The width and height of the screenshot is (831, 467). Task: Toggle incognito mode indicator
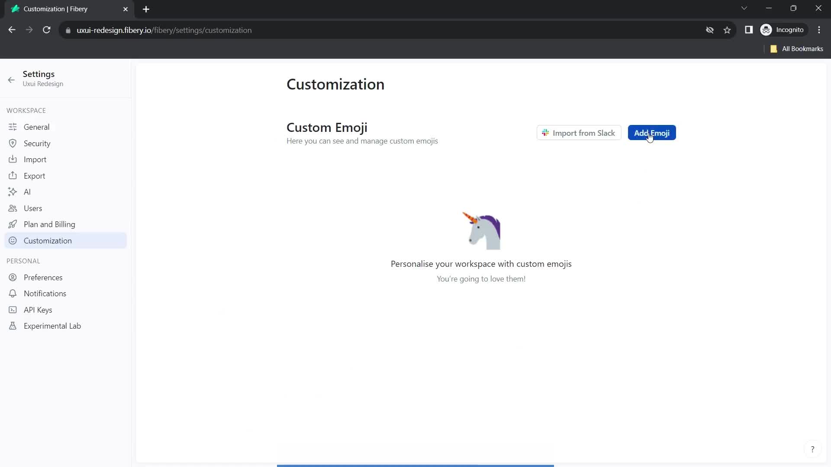pyautogui.click(x=784, y=30)
